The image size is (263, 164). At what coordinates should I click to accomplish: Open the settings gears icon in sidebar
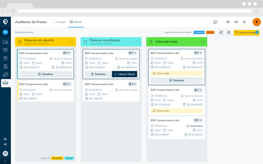[5, 144]
